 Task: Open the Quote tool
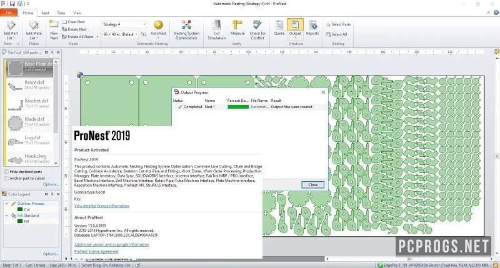click(x=279, y=28)
